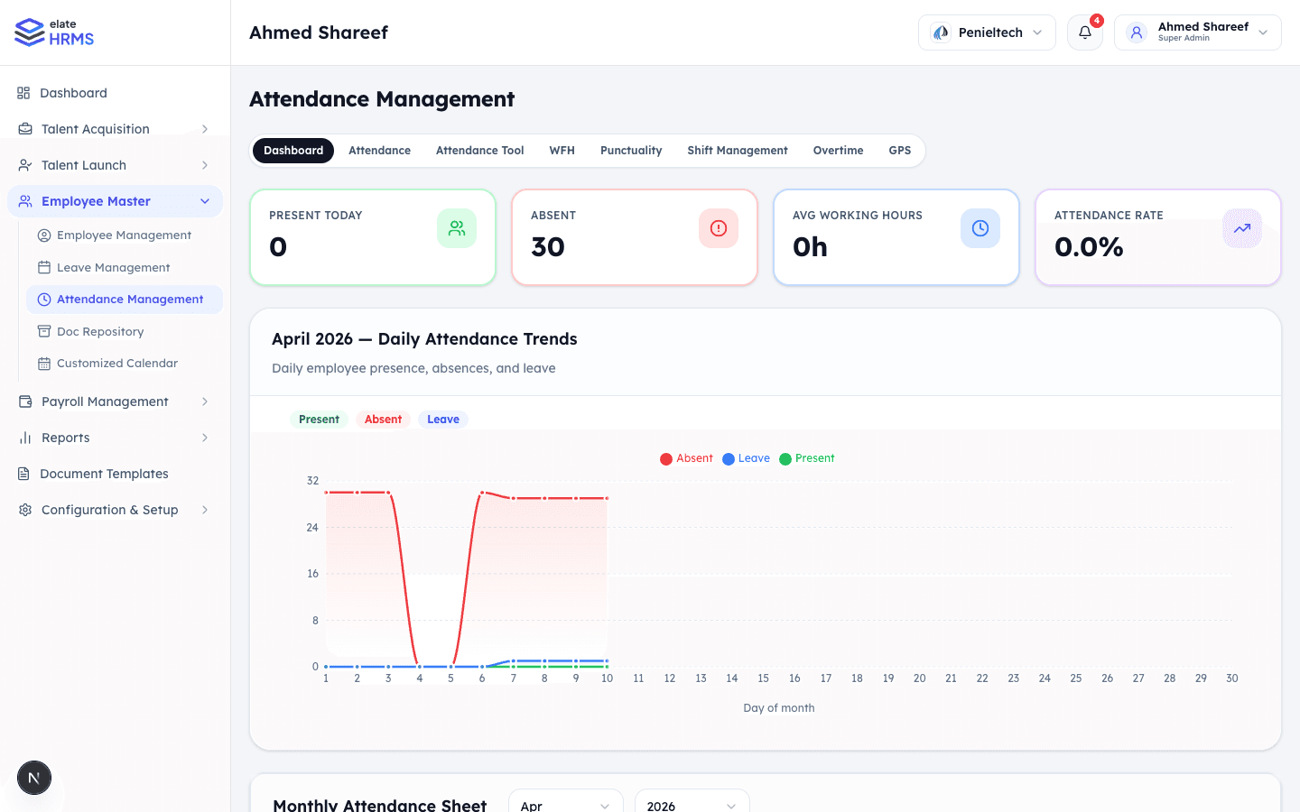The image size is (1300, 812).
Task: Open the Apr month selector
Action: click(565, 805)
